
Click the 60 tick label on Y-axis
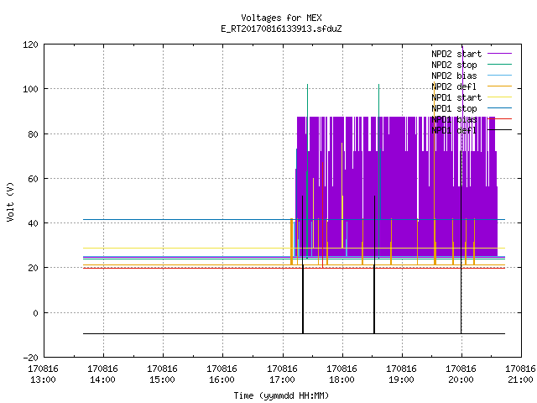[33, 179]
